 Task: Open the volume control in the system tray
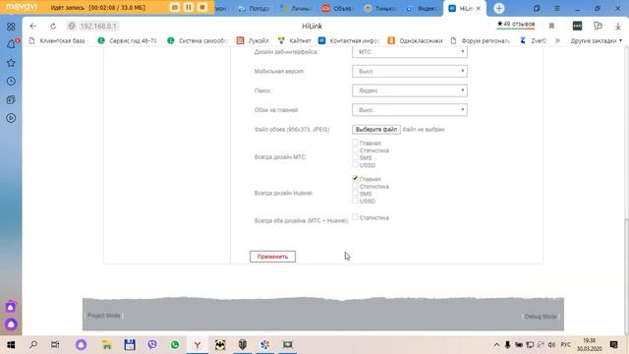(551, 345)
